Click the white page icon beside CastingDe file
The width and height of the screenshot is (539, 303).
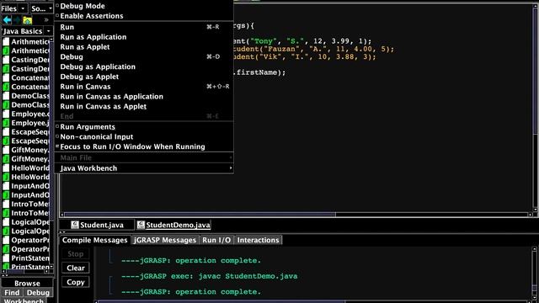tap(6, 60)
